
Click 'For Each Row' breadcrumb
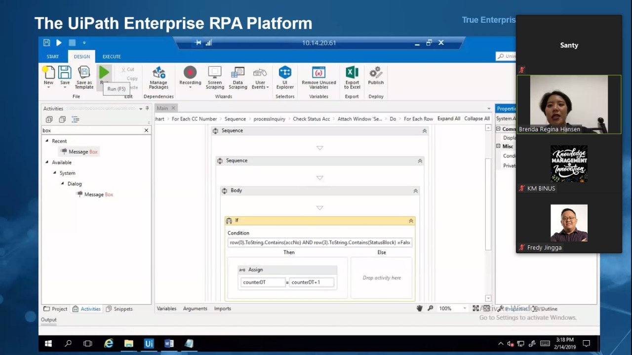(x=418, y=119)
